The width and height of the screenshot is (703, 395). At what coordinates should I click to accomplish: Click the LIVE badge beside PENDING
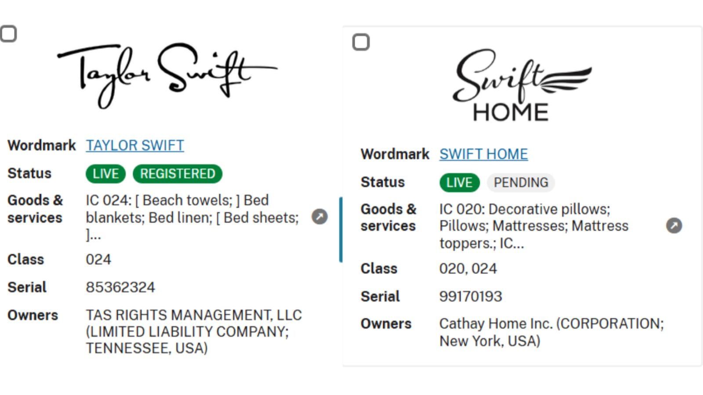point(459,182)
